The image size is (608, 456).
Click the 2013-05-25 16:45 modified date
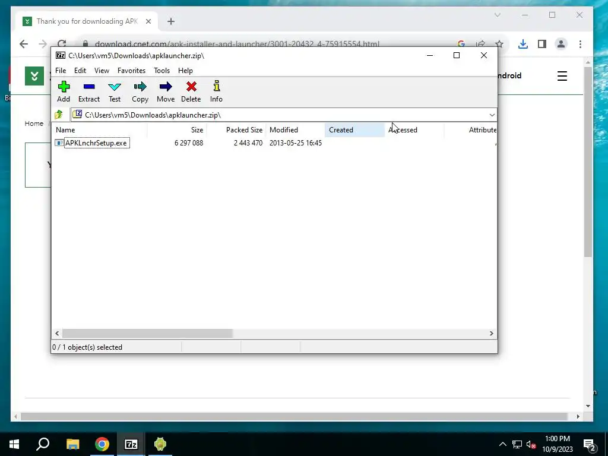296,142
